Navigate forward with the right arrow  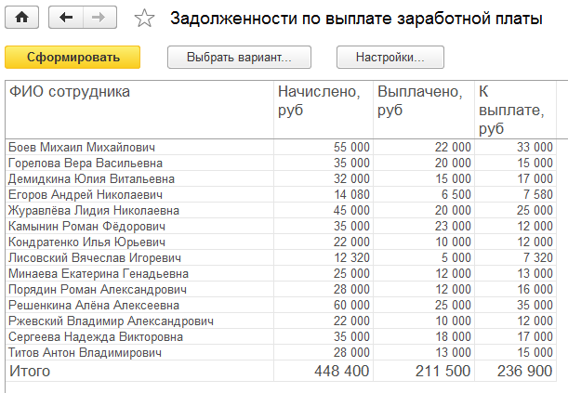point(100,17)
